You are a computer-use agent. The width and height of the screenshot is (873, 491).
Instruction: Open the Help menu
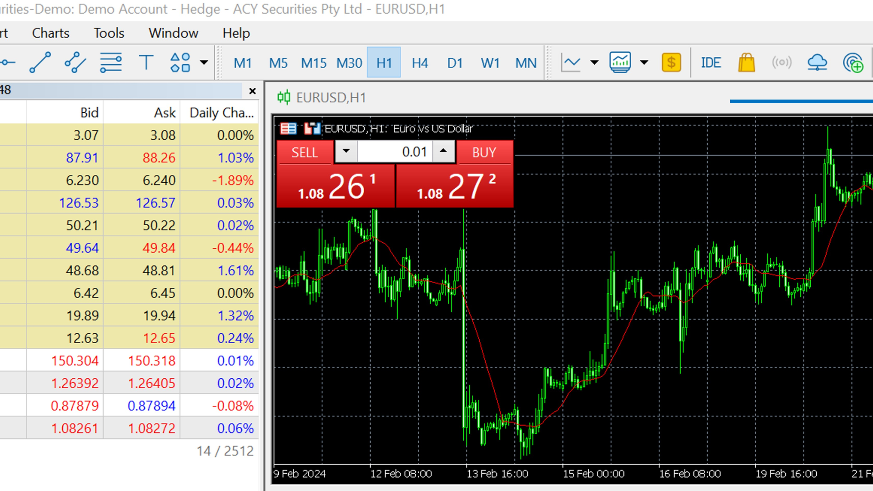(x=236, y=33)
